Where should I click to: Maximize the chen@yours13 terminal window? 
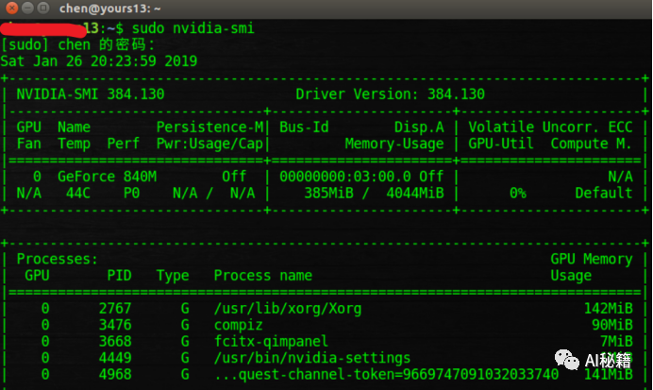[x=42, y=8]
